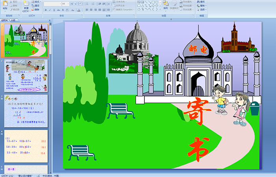
Task: Open the Line Spacing menu
Action: [109, 4]
